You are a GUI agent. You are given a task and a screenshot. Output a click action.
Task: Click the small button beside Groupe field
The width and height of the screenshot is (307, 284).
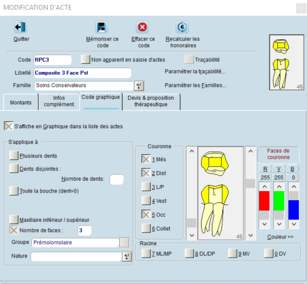(124, 242)
